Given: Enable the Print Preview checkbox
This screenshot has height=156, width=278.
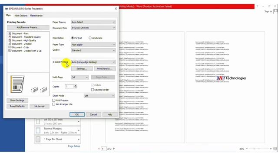Looking at the screenshot, I should click(x=53, y=100).
